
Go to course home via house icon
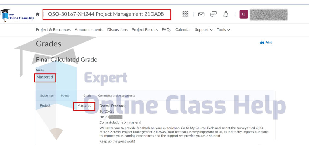[38, 14]
